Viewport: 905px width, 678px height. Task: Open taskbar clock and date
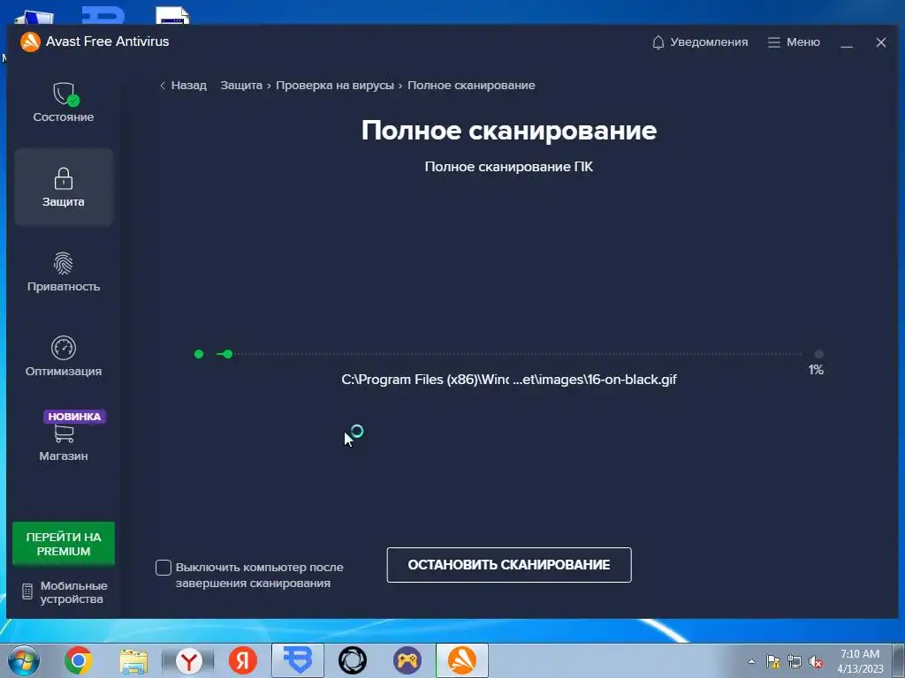[x=860, y=661]
